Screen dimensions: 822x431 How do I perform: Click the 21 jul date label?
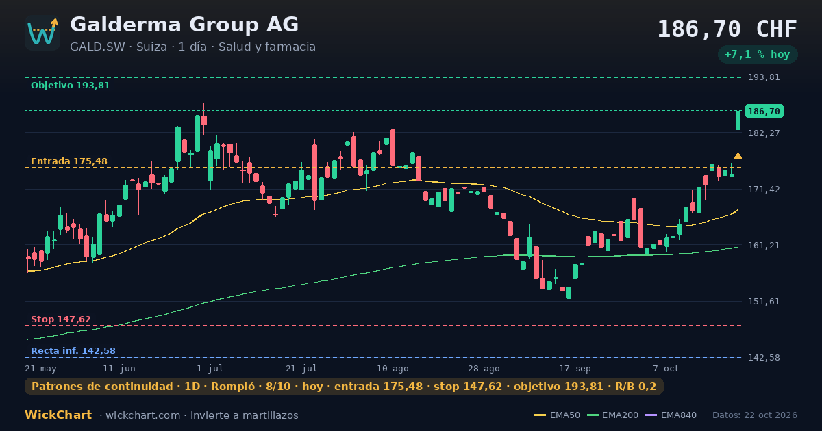301,368
